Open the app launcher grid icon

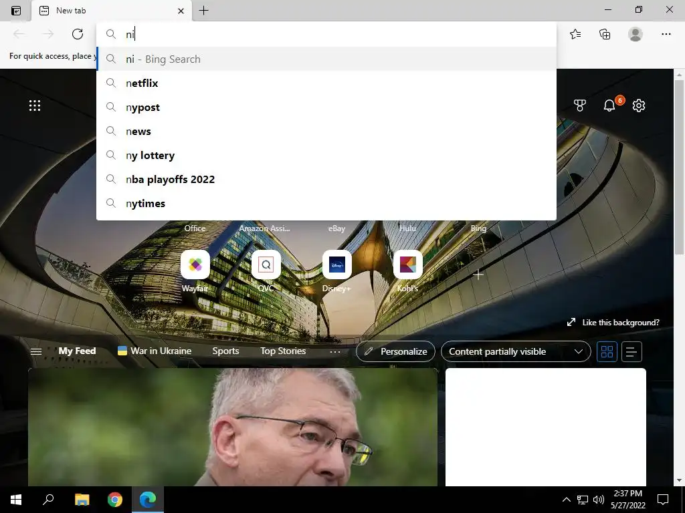[35, 106]
